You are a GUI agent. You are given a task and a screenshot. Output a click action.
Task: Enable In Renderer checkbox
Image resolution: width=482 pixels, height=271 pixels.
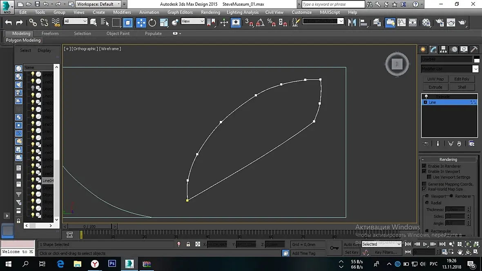click(x=424, y=166)
